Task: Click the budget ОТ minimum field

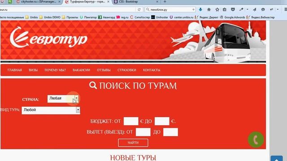Action: [x=131, y=121]
